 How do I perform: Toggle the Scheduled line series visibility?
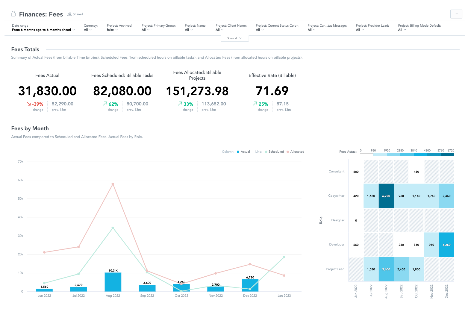(x=275, y=152)
